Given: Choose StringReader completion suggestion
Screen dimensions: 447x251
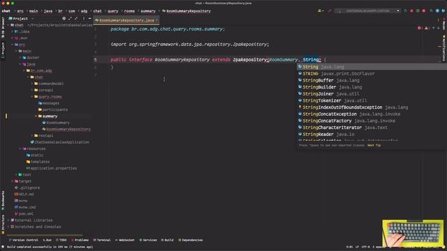Looking at the screenshot, I should click(x=372, y=135).
